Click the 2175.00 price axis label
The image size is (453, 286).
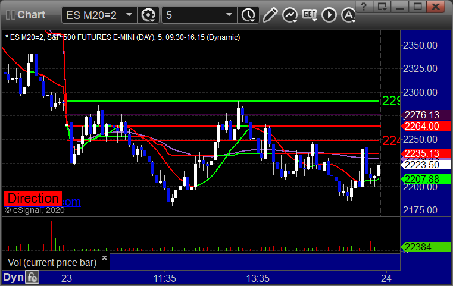coord(420,210)
